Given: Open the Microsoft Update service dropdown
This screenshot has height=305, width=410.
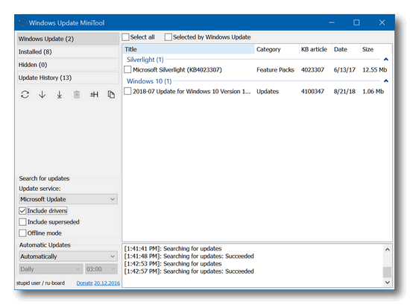Looking at the screenshot, I should [x=68, y=199].
